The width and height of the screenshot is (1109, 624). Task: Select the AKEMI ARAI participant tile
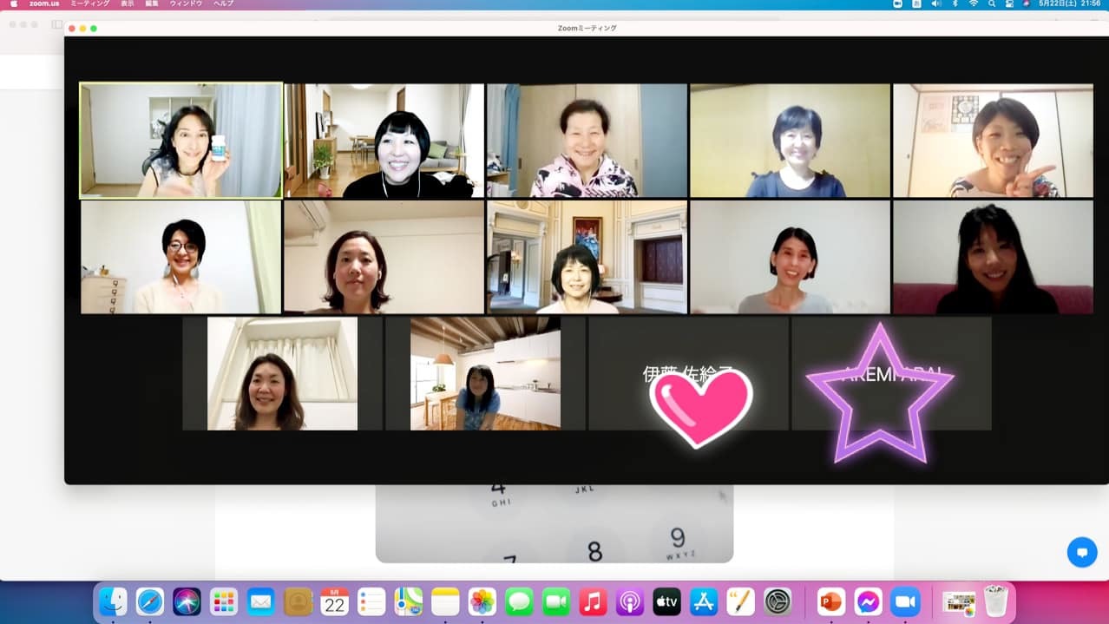[891, 373]
